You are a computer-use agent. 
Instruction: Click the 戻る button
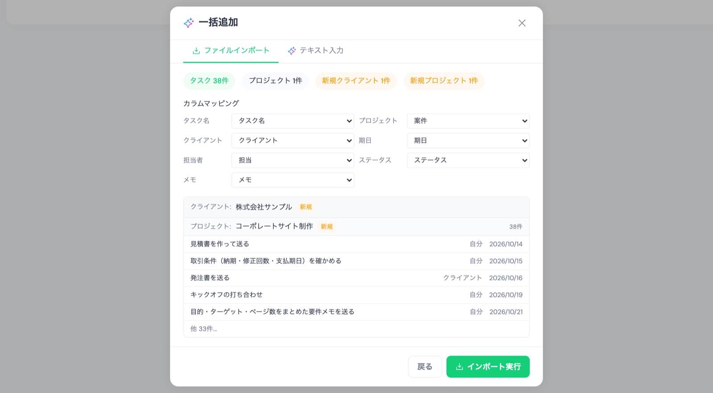[425, 367]
